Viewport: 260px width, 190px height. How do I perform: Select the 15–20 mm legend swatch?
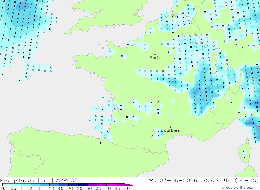[64, 185]
